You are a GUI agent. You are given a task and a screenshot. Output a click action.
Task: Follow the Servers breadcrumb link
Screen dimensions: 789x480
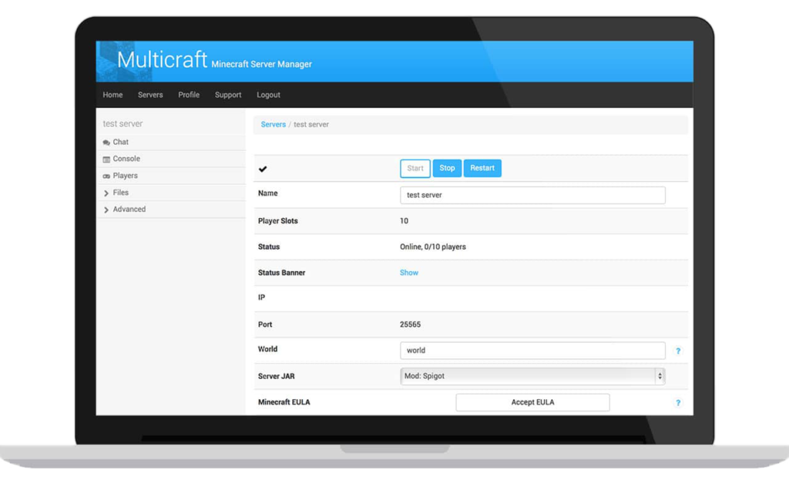pos(274,124)
